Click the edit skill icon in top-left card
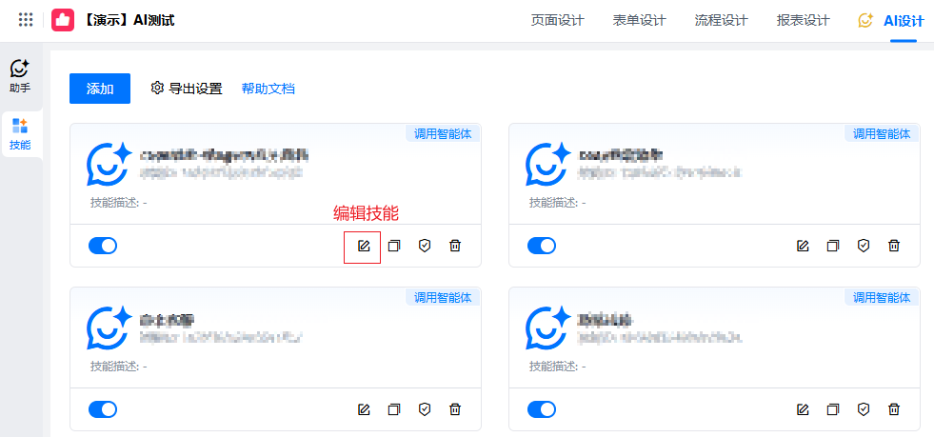934x437 pixels. tap(363, 246)
